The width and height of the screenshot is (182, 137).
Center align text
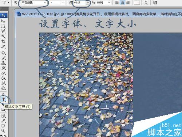pos(122,3)
